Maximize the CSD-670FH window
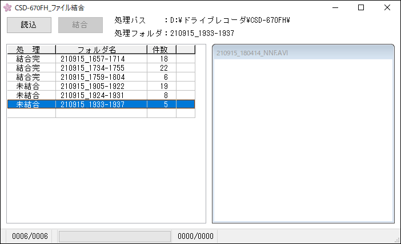 [x=361, y=7]
